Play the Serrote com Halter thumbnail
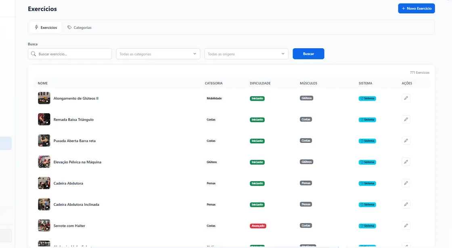 coord(44,226)
